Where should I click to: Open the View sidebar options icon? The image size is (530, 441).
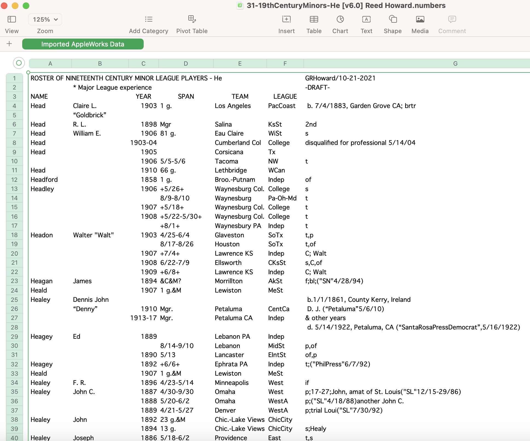point(12,19)
